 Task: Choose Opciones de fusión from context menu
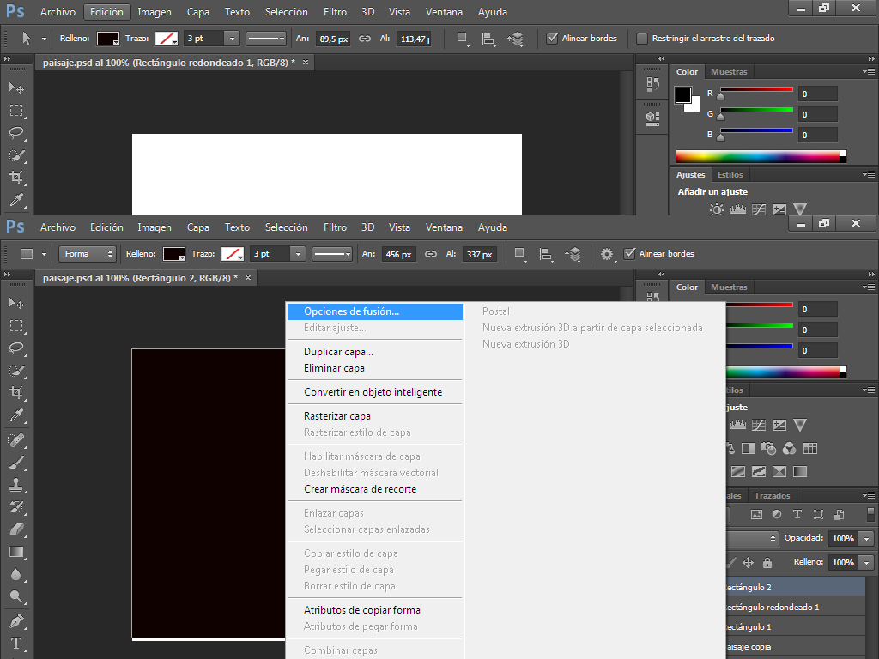pyautogui.click(x=374, y=311)
